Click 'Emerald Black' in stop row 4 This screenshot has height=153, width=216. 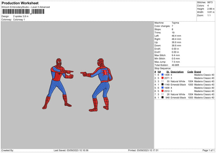click(x=178, y=84)
